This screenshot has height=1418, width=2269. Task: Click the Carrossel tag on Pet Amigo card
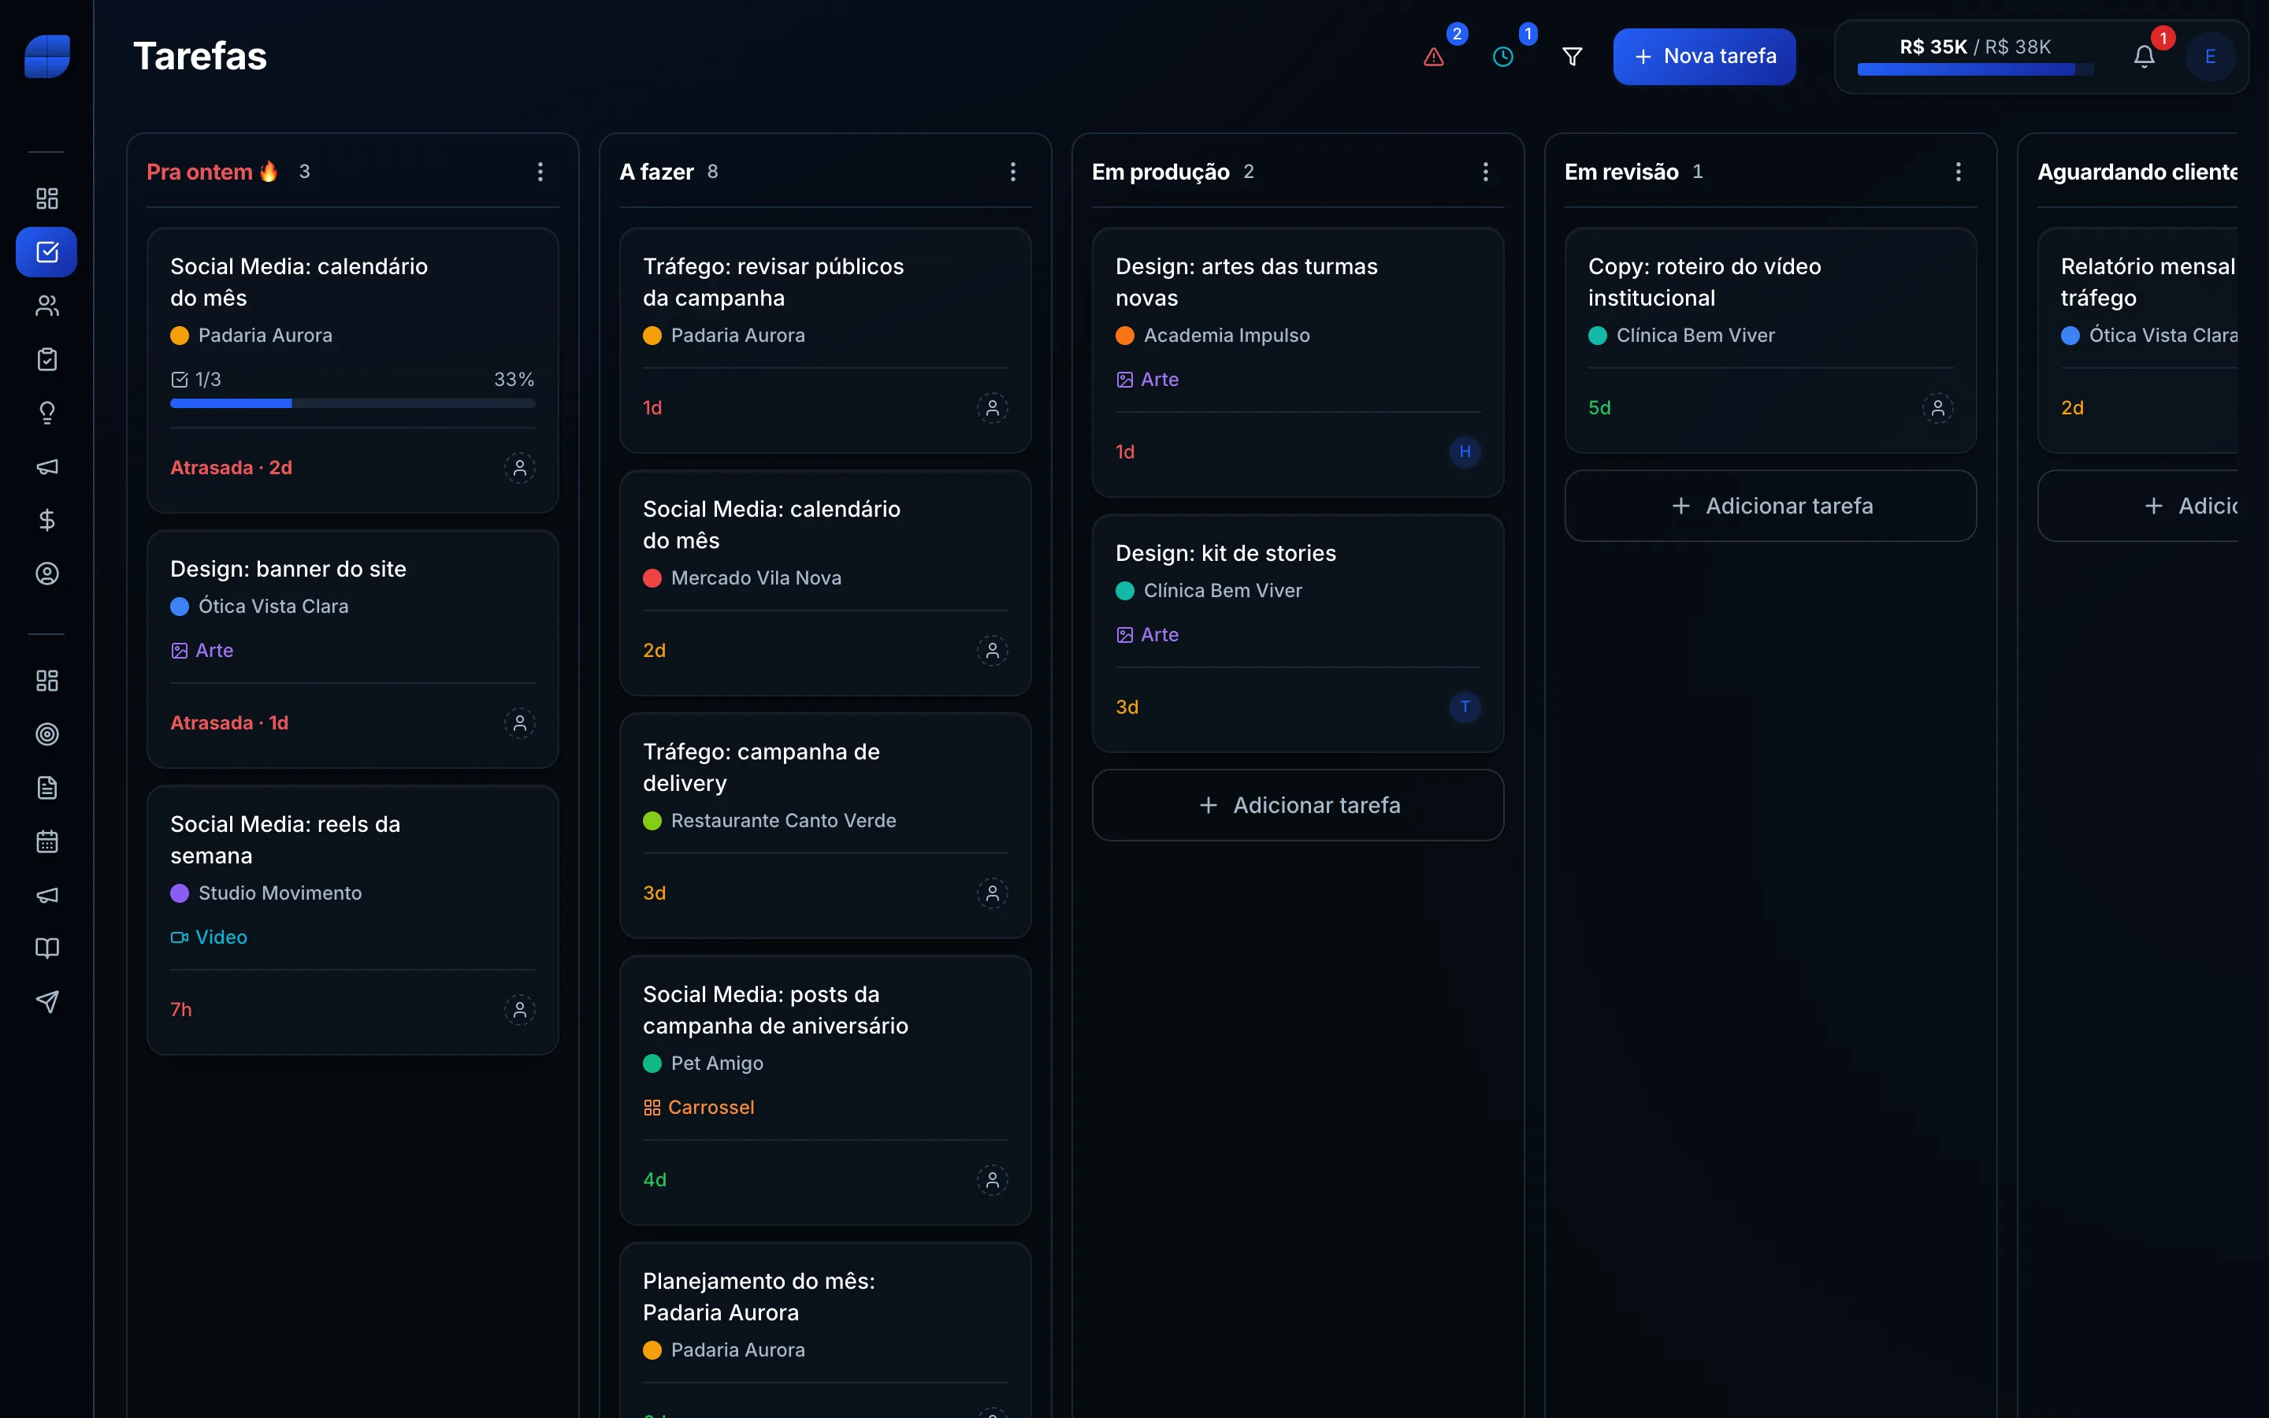coord(699,1108)
